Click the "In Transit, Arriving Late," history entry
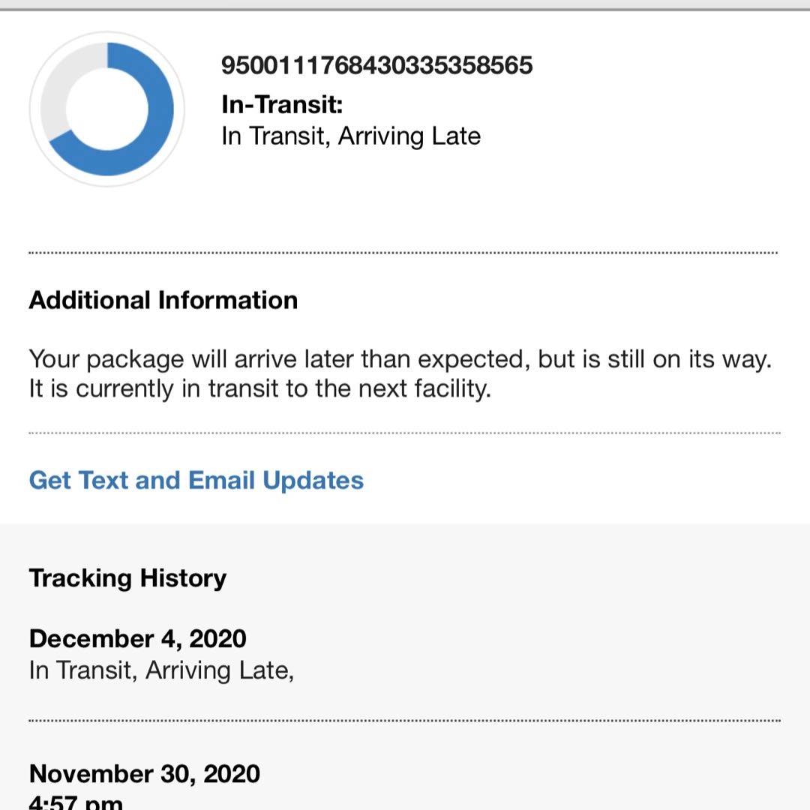Image resolution: width=810 pixels, height=810 pixels. [161, 670]
